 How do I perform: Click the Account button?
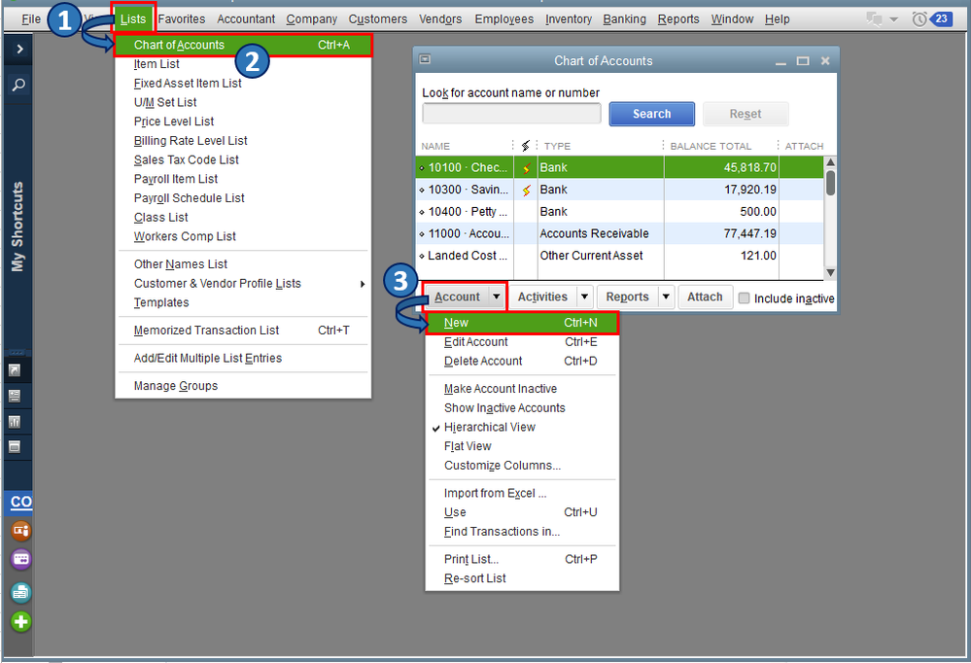[x=457, y=297]
